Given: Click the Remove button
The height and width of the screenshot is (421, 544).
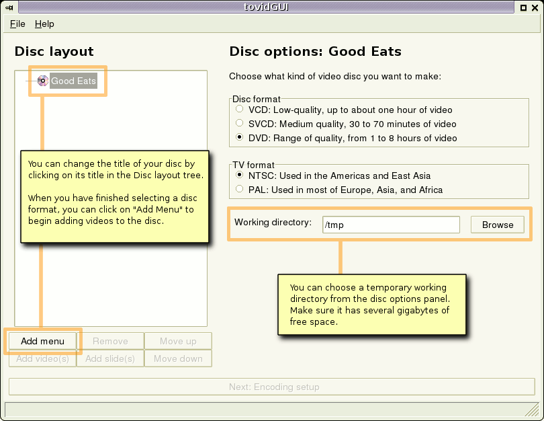Looking at the screenshot, I should point(110,341).
